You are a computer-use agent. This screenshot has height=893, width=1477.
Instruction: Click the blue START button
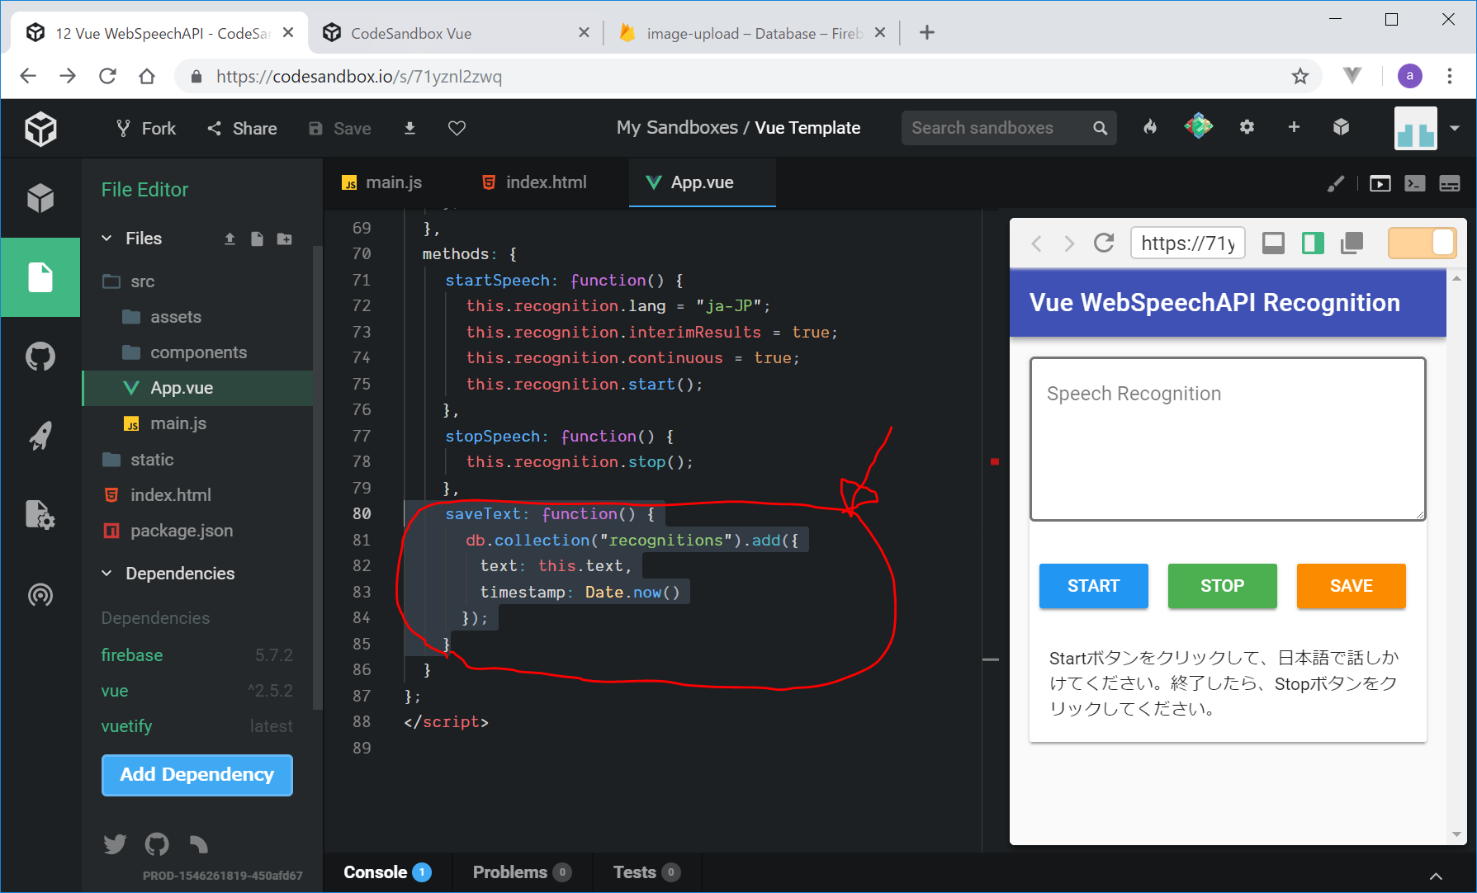tap(1093, 586)
